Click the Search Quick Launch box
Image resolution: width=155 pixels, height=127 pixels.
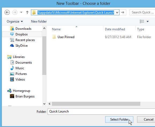tap(142, 12)
